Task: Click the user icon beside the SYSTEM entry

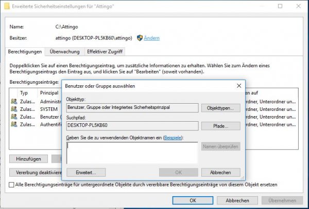Action: click(14, 109)
